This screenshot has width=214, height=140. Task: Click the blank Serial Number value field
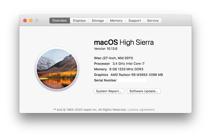click(132, 80)
